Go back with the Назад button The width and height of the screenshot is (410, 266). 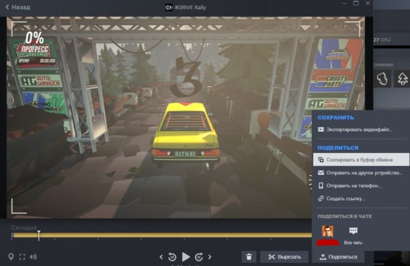point(18,7)
